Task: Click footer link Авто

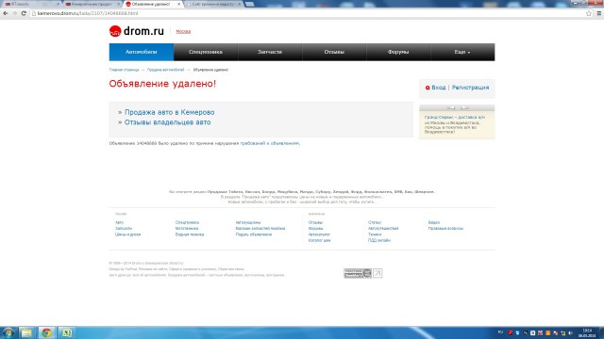Action: pos(120,222)
